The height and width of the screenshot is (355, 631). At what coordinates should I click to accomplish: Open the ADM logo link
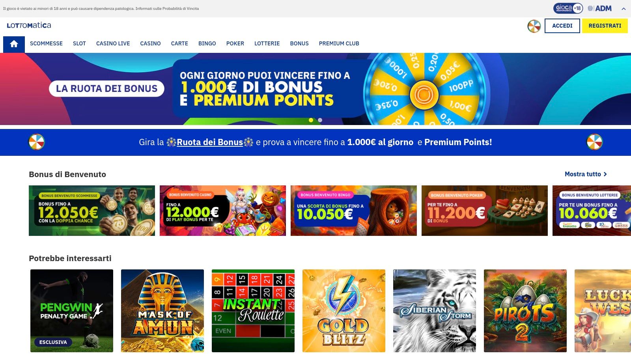point(600,8)
